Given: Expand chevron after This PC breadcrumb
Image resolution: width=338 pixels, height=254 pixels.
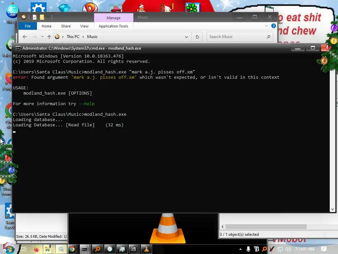Looking at the screenshot, I should tap(83, 37).
